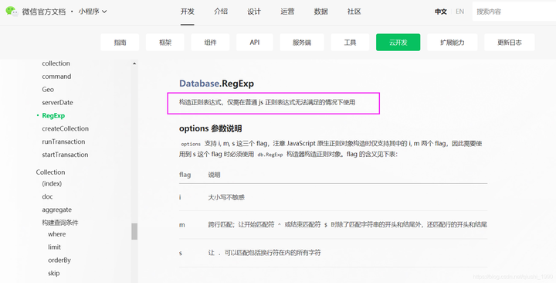Visit the 社区 navigation tab
This screenshot has width=556, height=283.
[354, 12]
